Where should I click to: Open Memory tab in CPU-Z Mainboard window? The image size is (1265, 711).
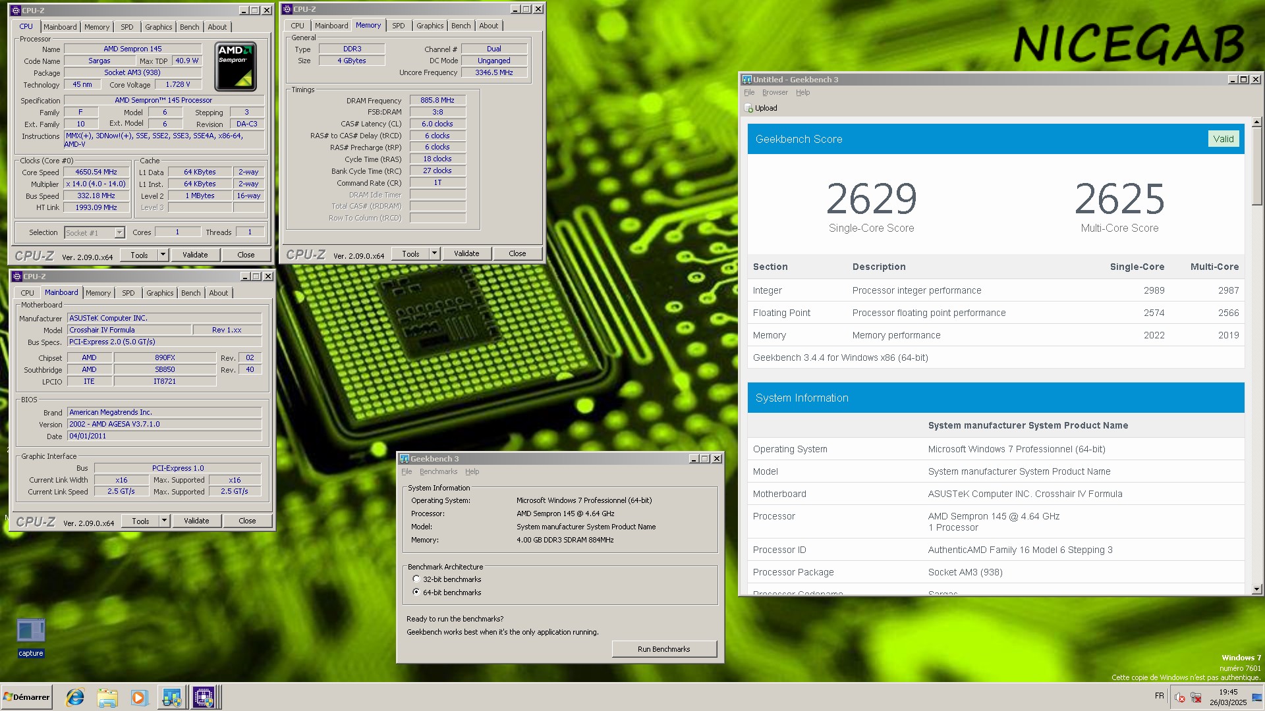(x=98, y=293)
